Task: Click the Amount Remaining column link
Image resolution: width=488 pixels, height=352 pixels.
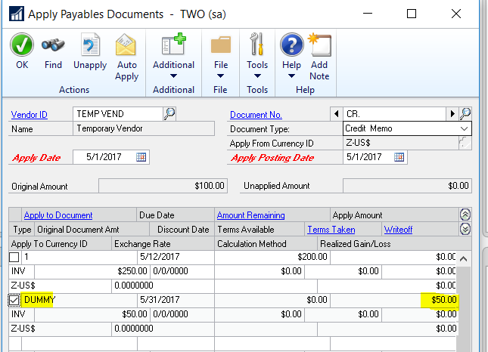Action: [250, 215]
